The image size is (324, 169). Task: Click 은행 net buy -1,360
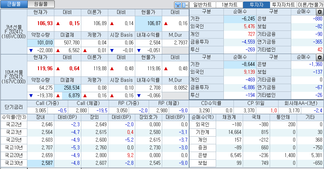click(x=307, y=64)
